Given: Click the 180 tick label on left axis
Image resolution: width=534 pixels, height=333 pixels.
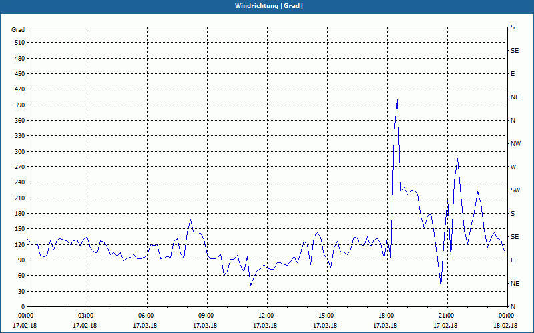Looking at the screenshot, I should (x=18, y=214).
